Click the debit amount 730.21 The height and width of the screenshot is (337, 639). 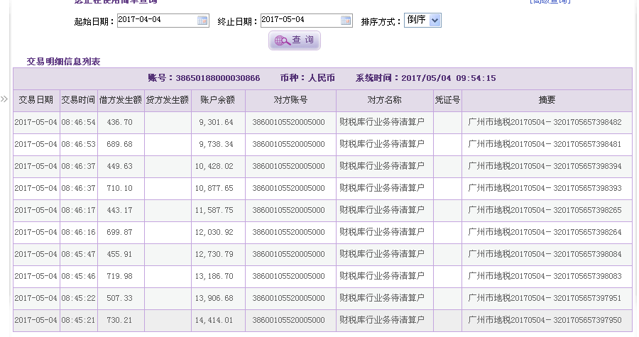120,320
